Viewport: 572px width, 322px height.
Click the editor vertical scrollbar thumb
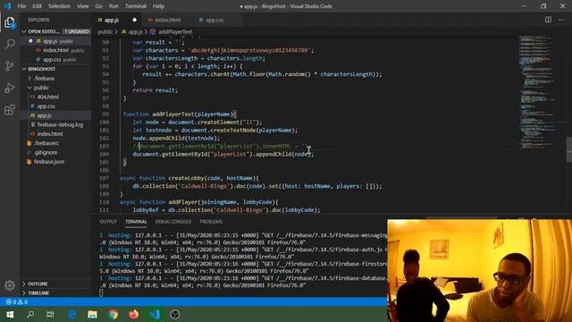pos(568,149)
